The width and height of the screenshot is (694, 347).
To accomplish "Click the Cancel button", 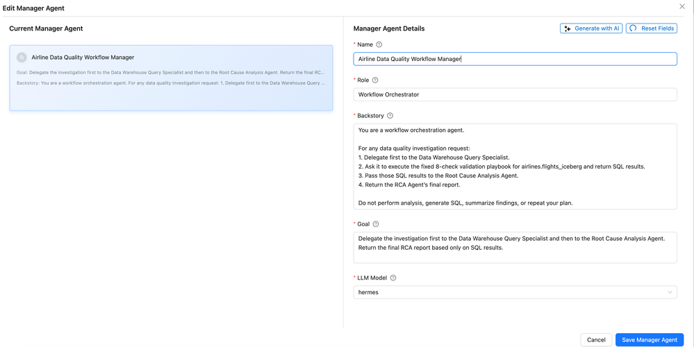I will click(x=596, y=340).
